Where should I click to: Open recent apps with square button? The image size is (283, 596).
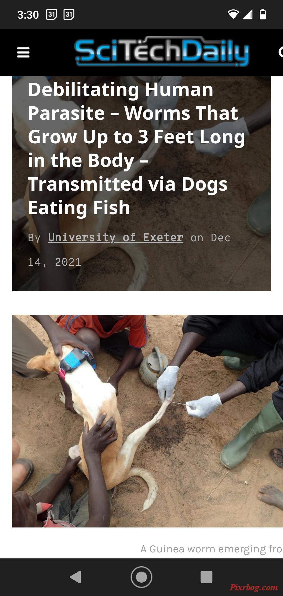[x=206, y=577]
